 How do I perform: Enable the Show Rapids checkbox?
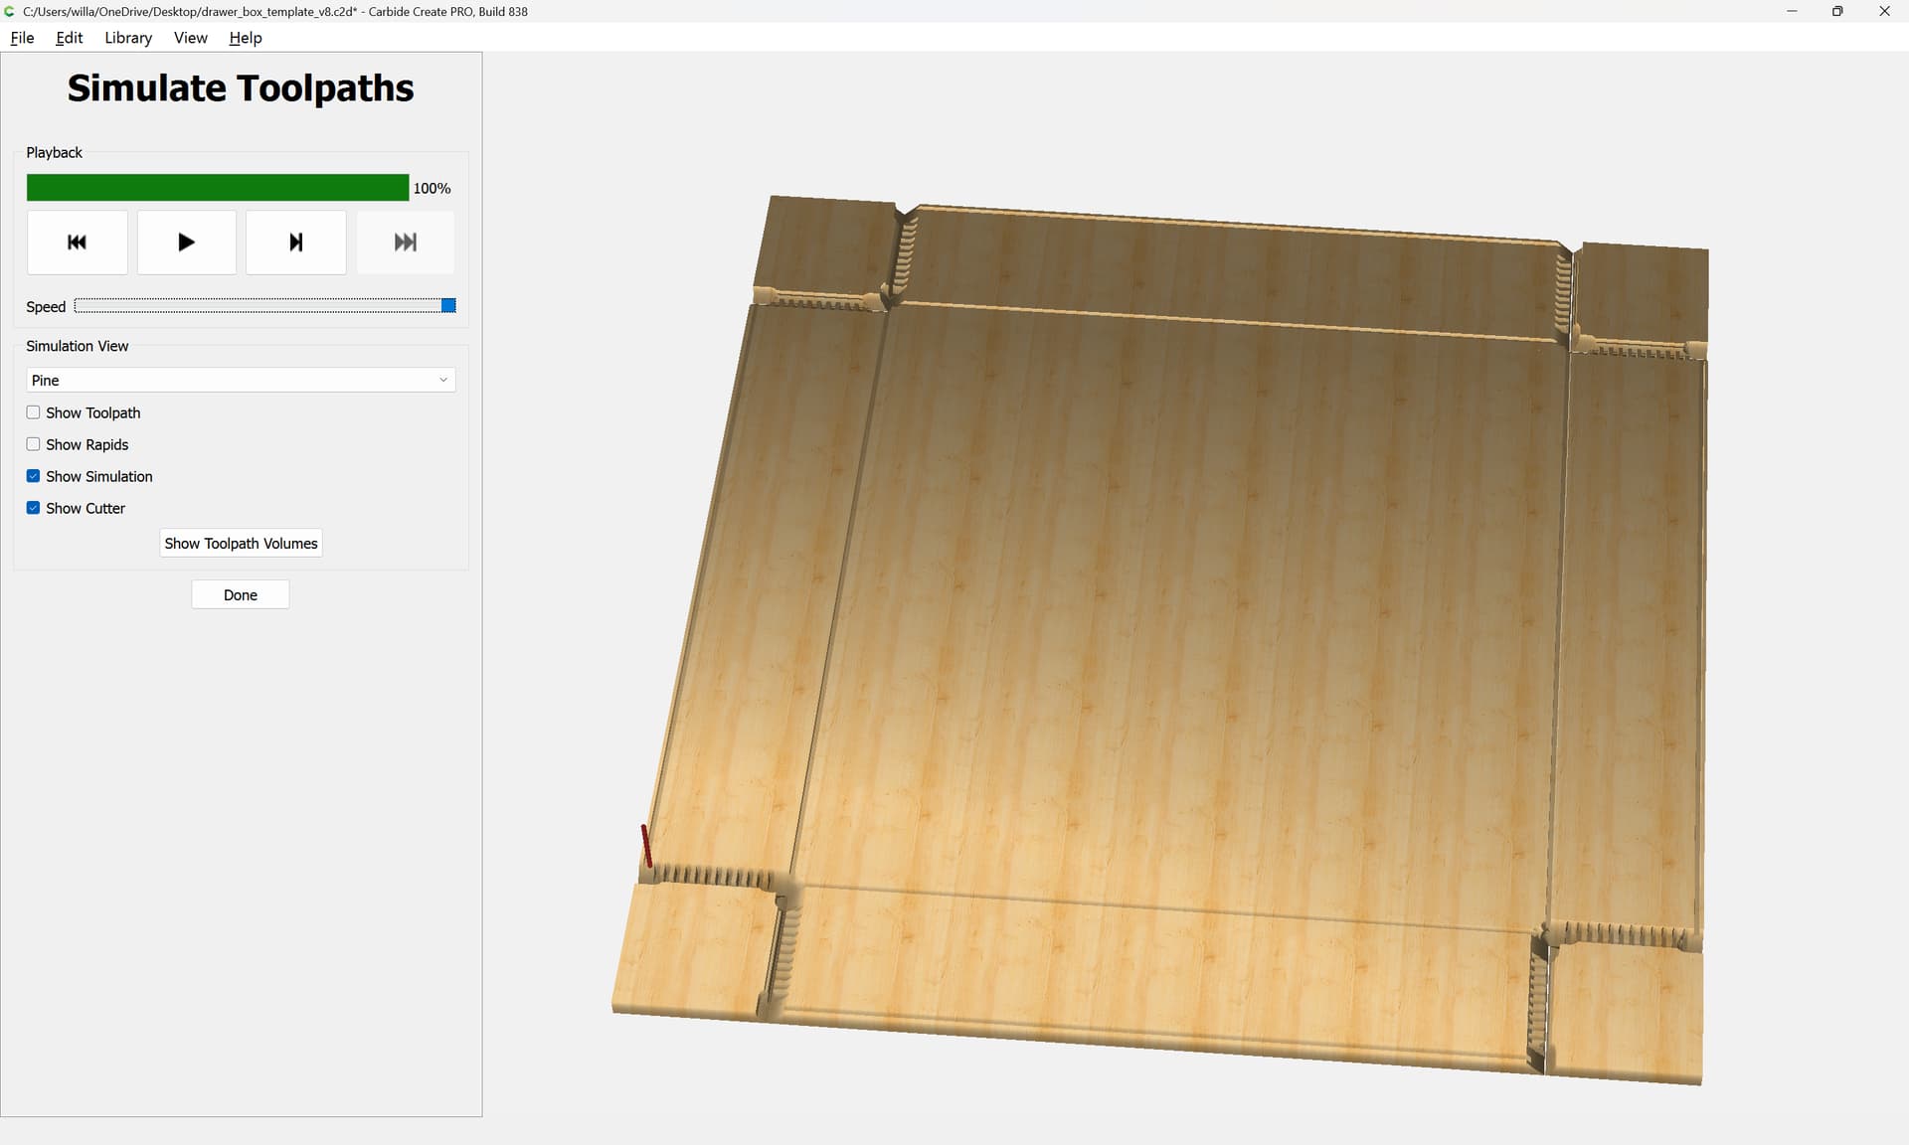[x=34, y=444]
